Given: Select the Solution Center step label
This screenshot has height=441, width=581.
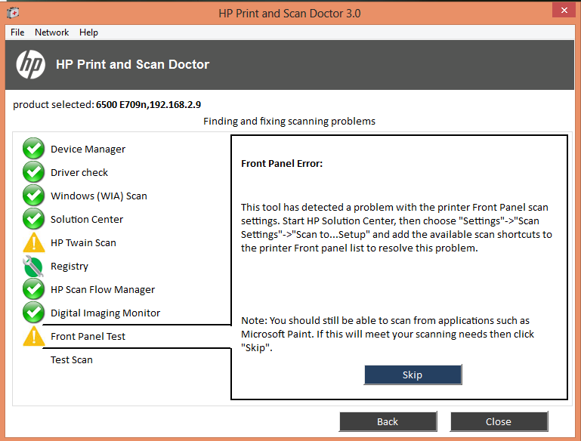Looking at the screenshot, I should click(x=87, y=220).
